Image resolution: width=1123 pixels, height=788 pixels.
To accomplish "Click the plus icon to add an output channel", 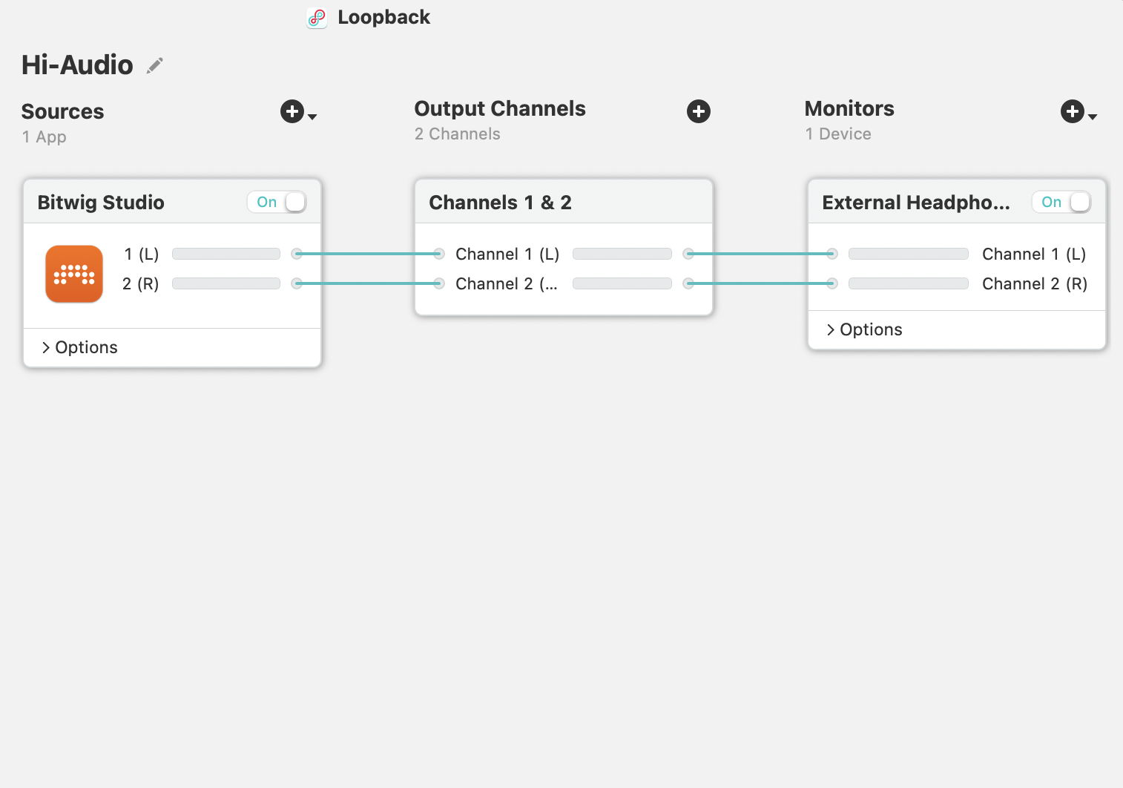I will coord(698,111).
